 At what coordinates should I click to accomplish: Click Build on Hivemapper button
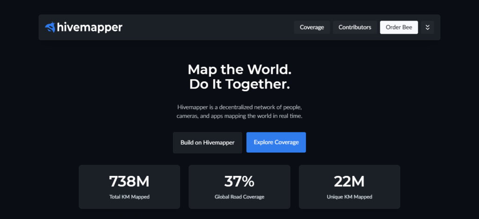click(207, 142)
